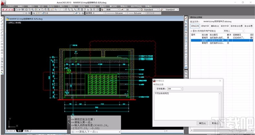Select the Pan hand tool icon
The image size is (255, 135).
coord(66,10)
